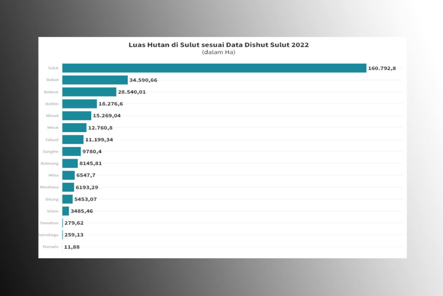Click the value "11.199,34"

(99, 140)
